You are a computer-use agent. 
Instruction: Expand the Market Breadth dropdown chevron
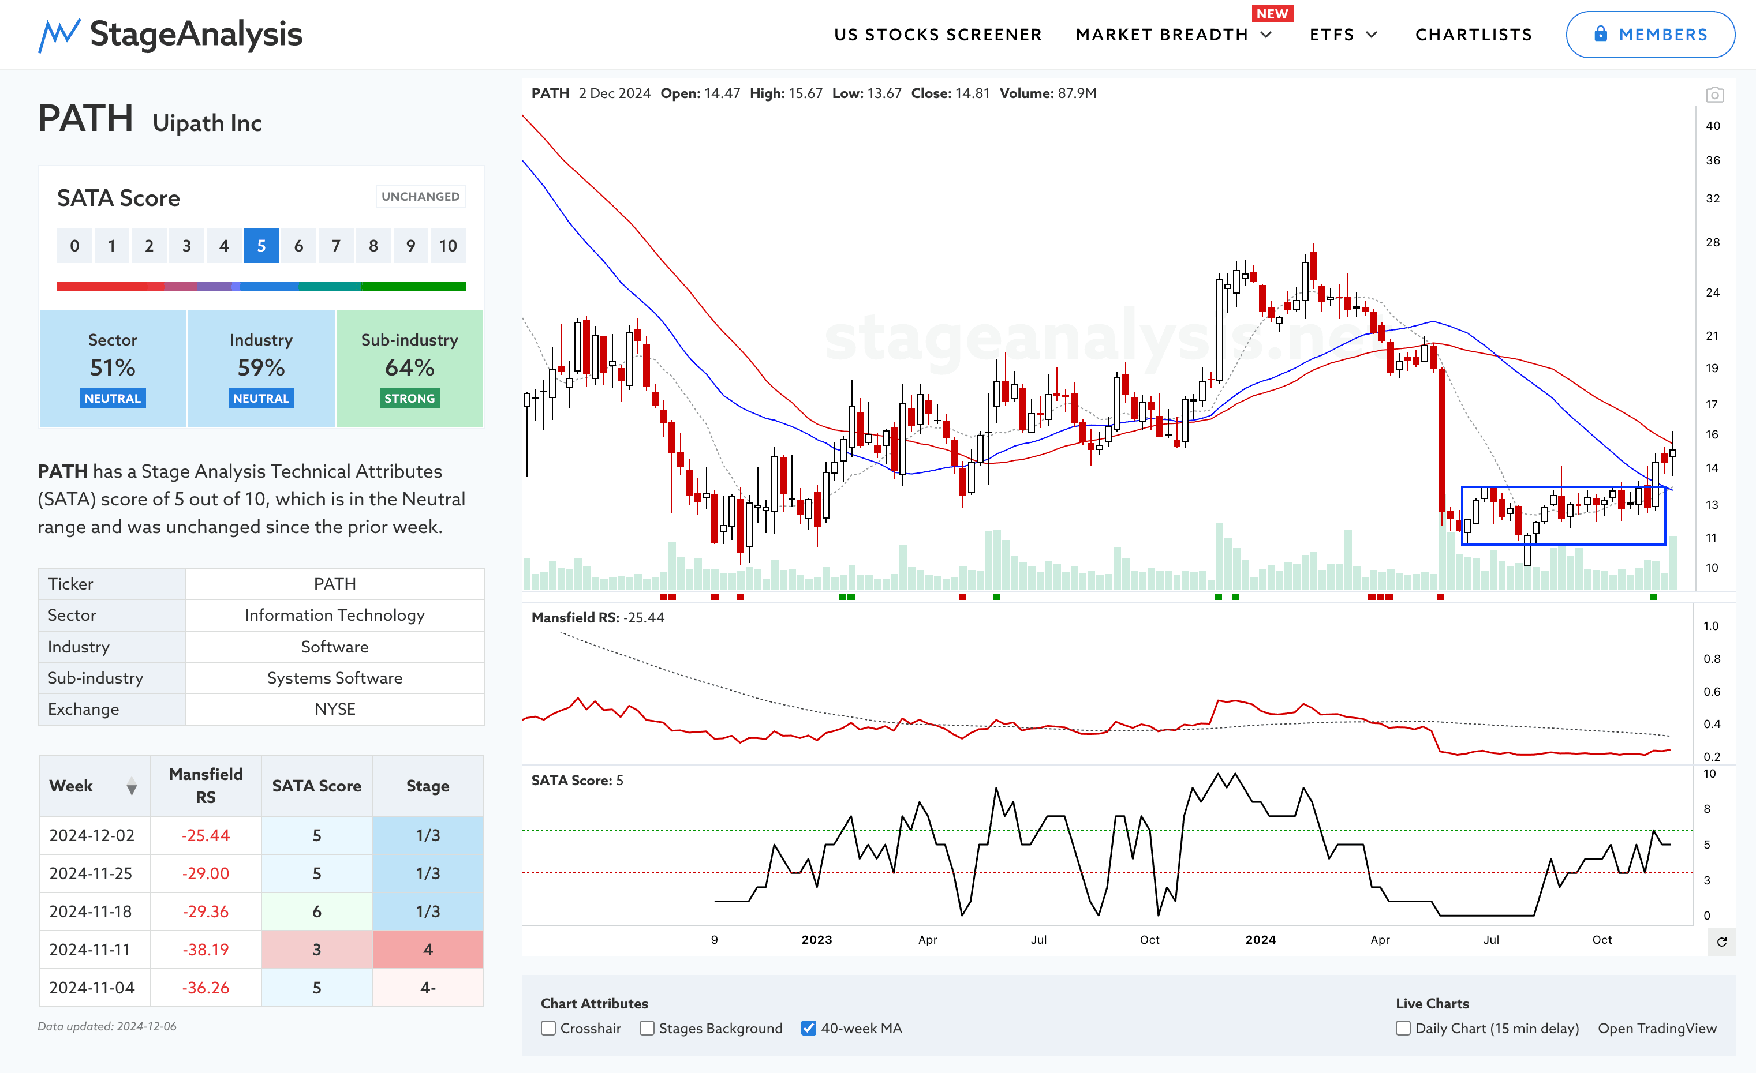click(1266, 35)
